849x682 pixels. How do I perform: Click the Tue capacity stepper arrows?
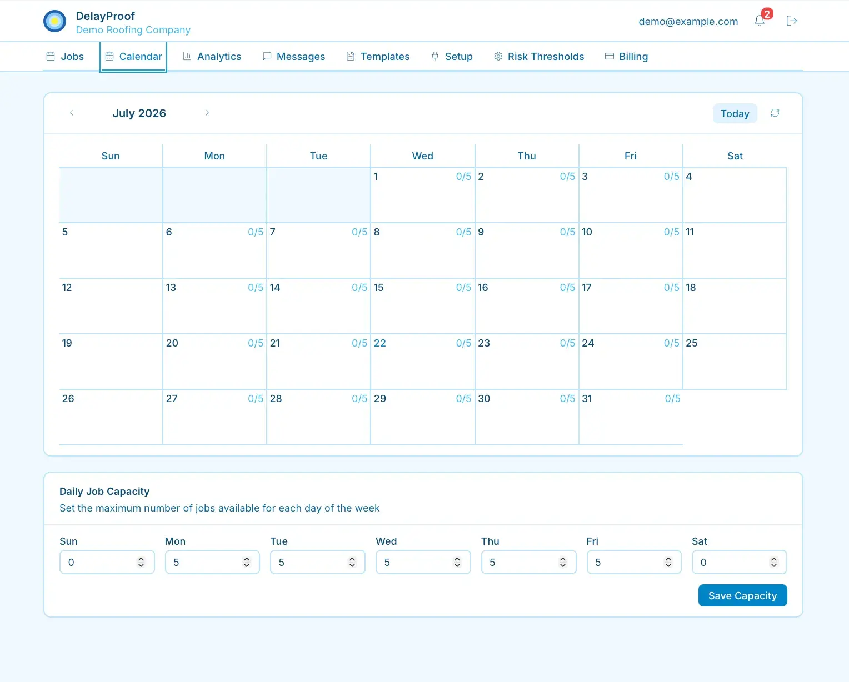(x=352, y=562)
